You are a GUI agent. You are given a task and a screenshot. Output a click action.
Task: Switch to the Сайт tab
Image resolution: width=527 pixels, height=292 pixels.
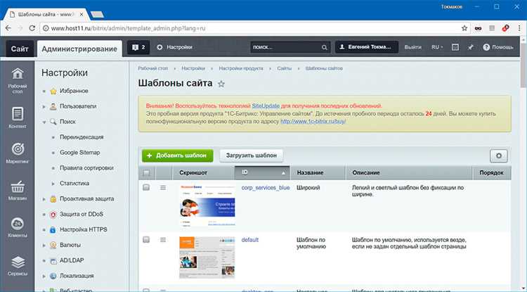20,49
